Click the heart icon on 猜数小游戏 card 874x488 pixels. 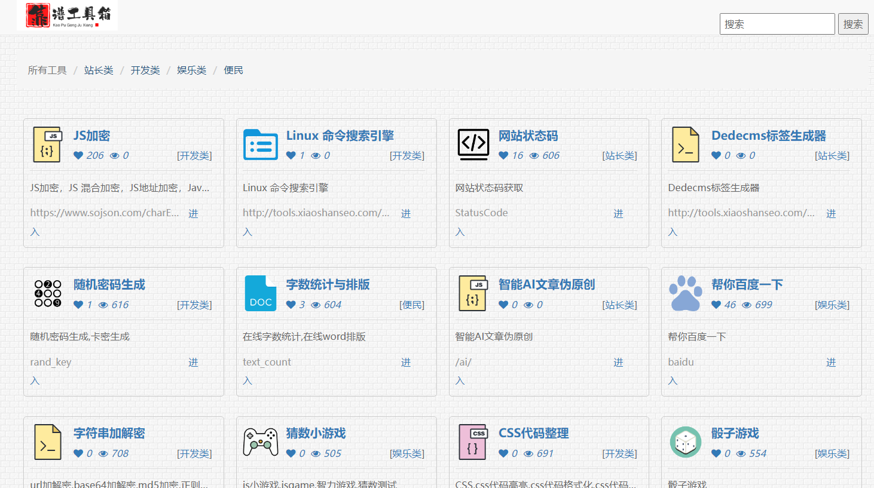291,453
